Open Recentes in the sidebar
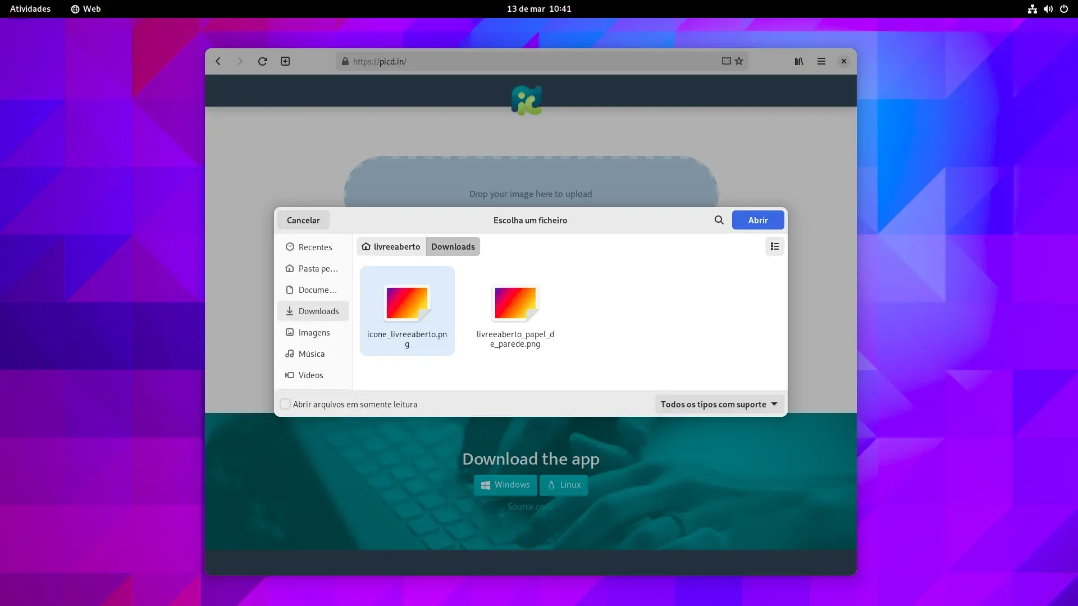Image resolution: width=1078 pixels, height=606 pixels. [x=313, y=247]
